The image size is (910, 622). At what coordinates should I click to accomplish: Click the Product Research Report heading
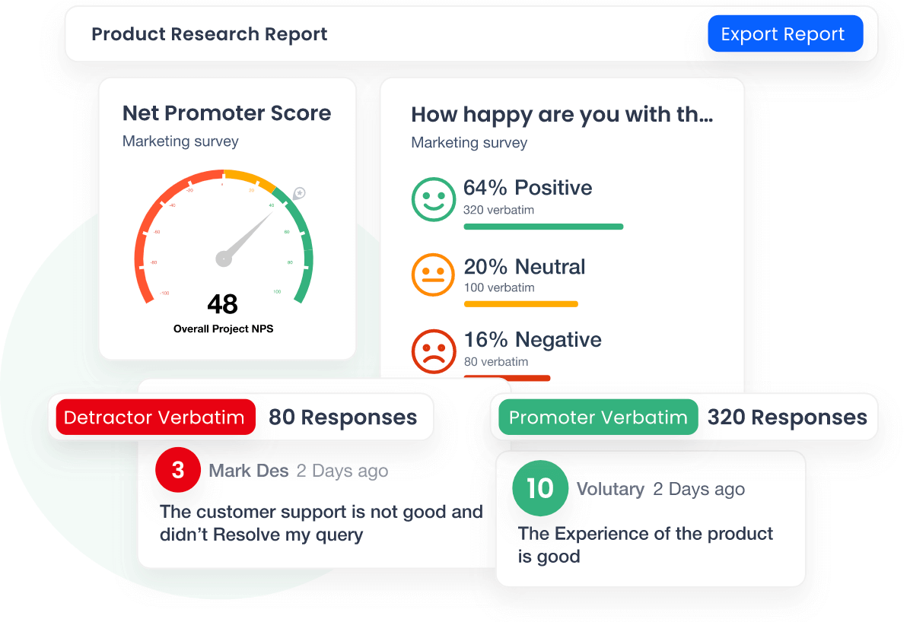(209, 34)
